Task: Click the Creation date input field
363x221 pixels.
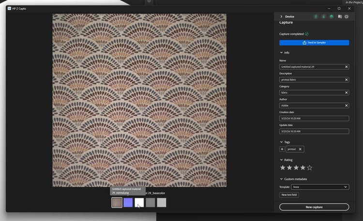Action: 314,118
